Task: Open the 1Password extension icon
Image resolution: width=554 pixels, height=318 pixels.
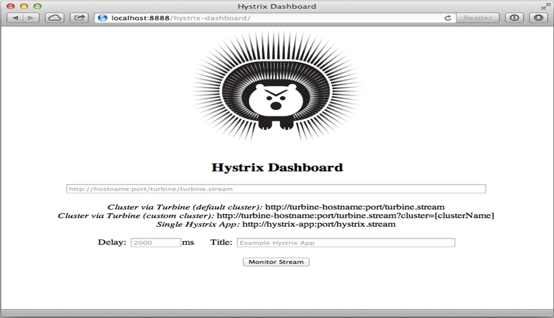Action: 515,18
